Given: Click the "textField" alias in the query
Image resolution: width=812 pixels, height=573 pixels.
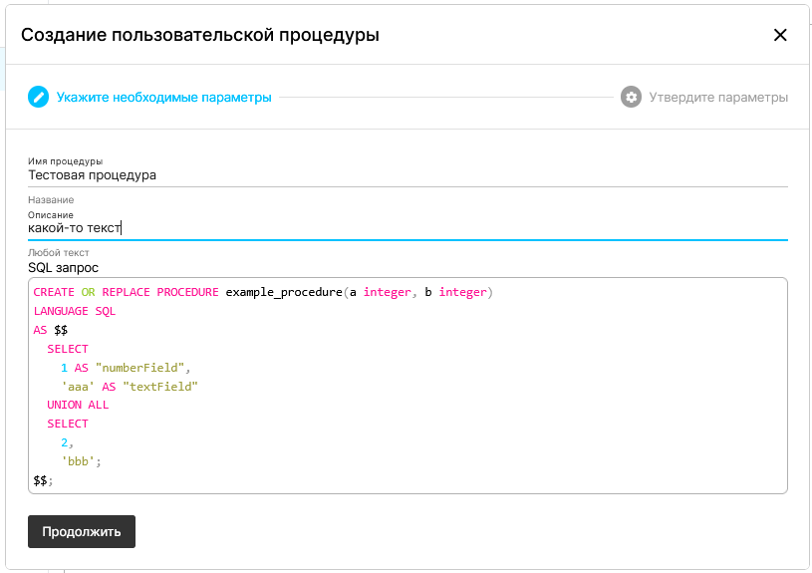Looking at the screenshot, I should click(160, 387).
